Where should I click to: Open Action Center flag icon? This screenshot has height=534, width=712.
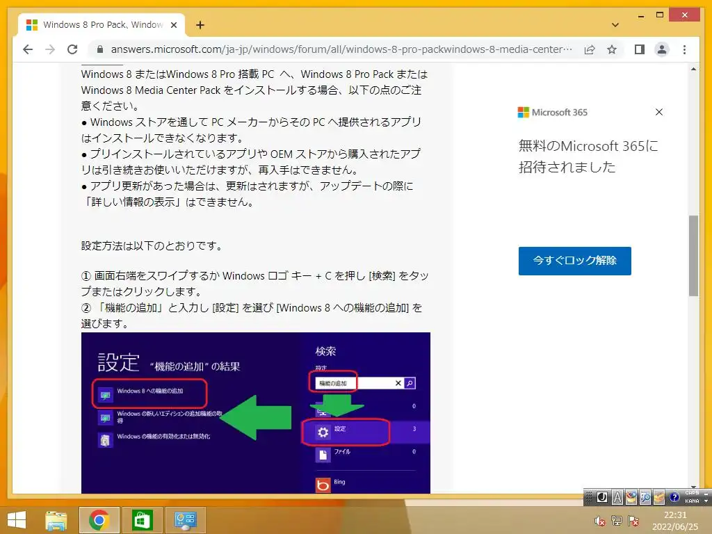(x=633, y=521)
